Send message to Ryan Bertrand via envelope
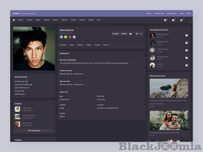This screenshot has height=152, width=203. [186, 35]
